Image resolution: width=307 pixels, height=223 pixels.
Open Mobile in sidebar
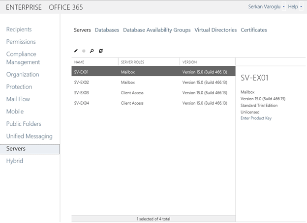[x=15, y=111]
